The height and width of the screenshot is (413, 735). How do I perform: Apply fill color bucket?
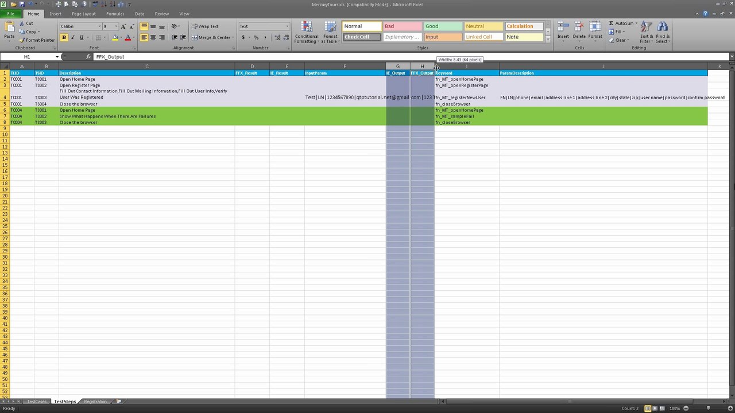click(115, 37)
